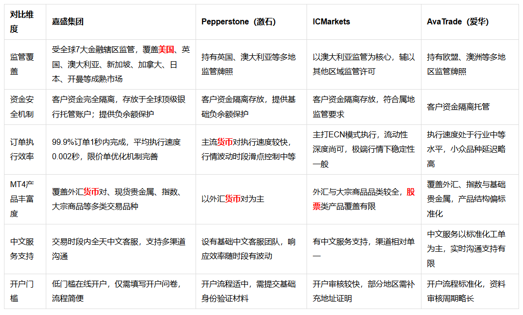Click the Pepperstone（激石）column header
Screen dimensions: 523x315
point(251,22)
